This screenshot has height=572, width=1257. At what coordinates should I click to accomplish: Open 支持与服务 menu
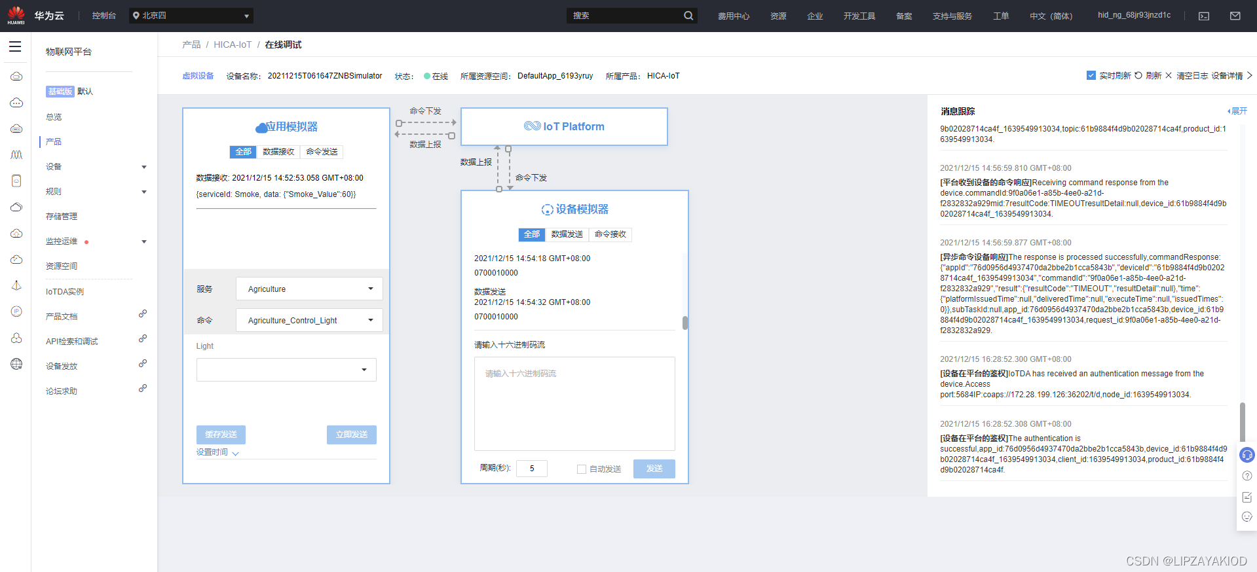coord(952,16)
